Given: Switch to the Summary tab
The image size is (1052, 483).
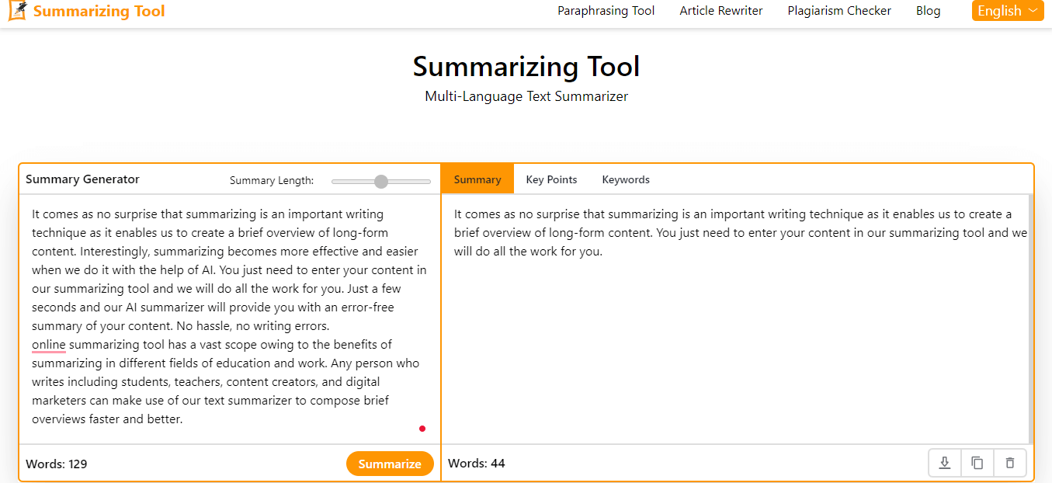Looking at the screenshot, I should (477, 179).
